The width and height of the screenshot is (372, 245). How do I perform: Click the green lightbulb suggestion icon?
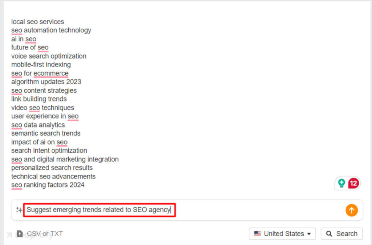[341, 183]
